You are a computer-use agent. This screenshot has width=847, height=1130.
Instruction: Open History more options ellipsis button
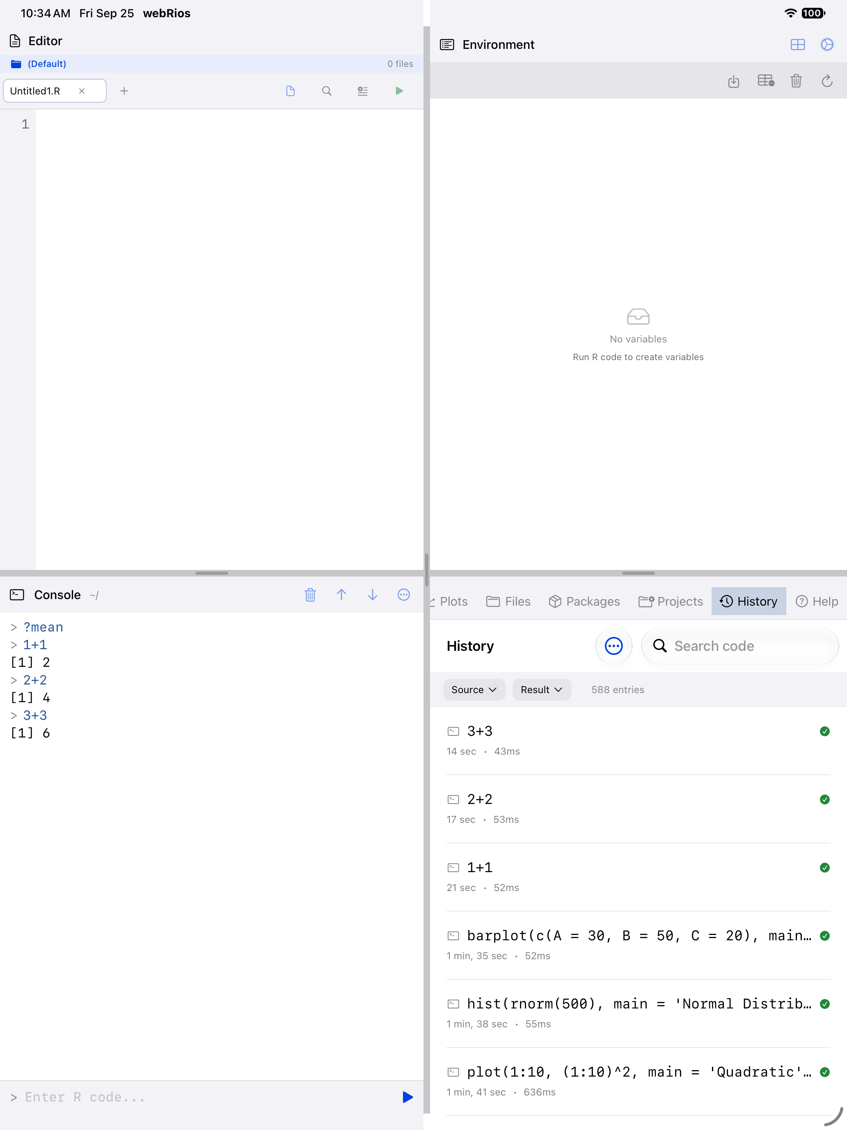pos(614,646)
